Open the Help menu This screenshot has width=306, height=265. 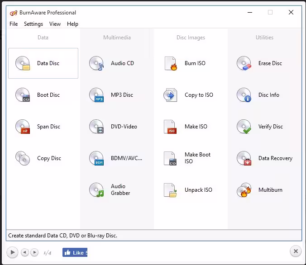point(72,24)
